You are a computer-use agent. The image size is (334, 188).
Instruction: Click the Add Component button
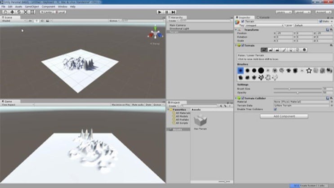coord(284,116)
